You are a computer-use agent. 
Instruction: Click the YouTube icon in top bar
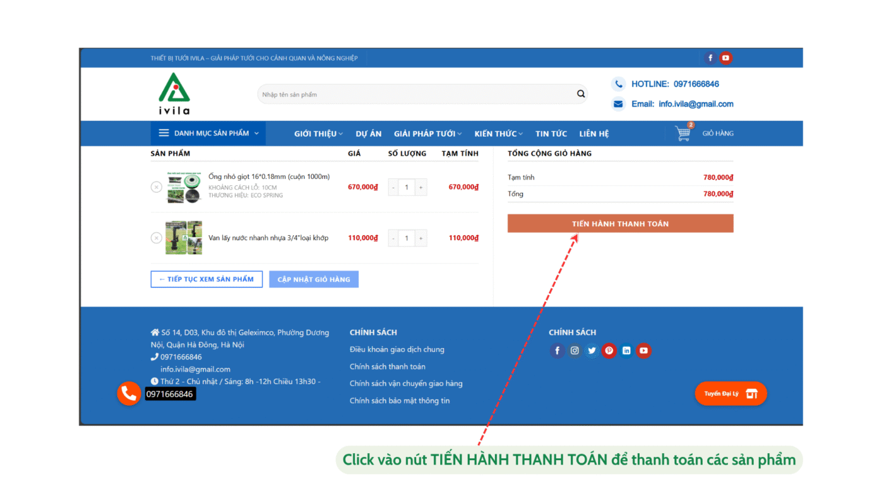point(726,58)
